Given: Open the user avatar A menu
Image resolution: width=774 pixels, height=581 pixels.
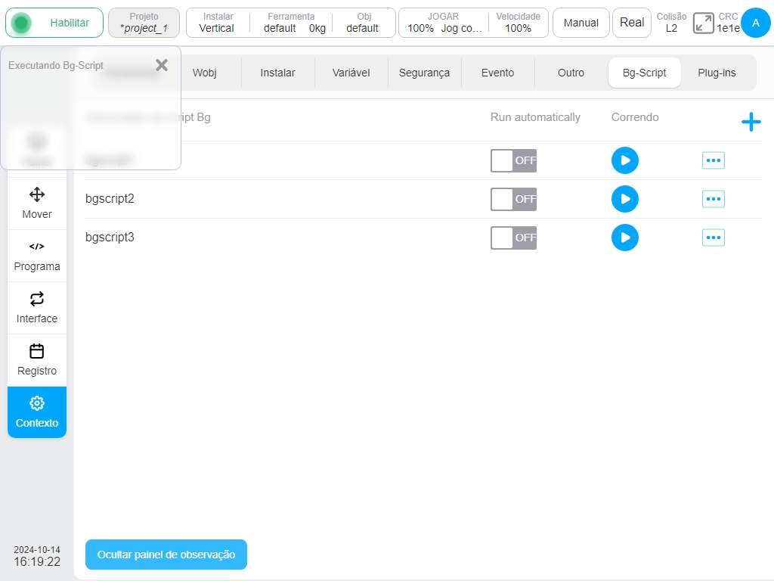Looking at the screenshot, I should coord(756,23).
